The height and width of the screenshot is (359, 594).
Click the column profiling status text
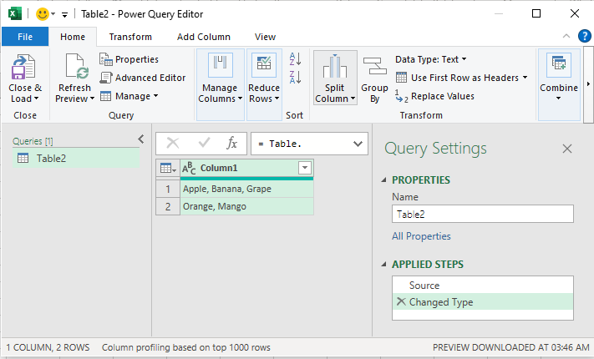[186, 347]
